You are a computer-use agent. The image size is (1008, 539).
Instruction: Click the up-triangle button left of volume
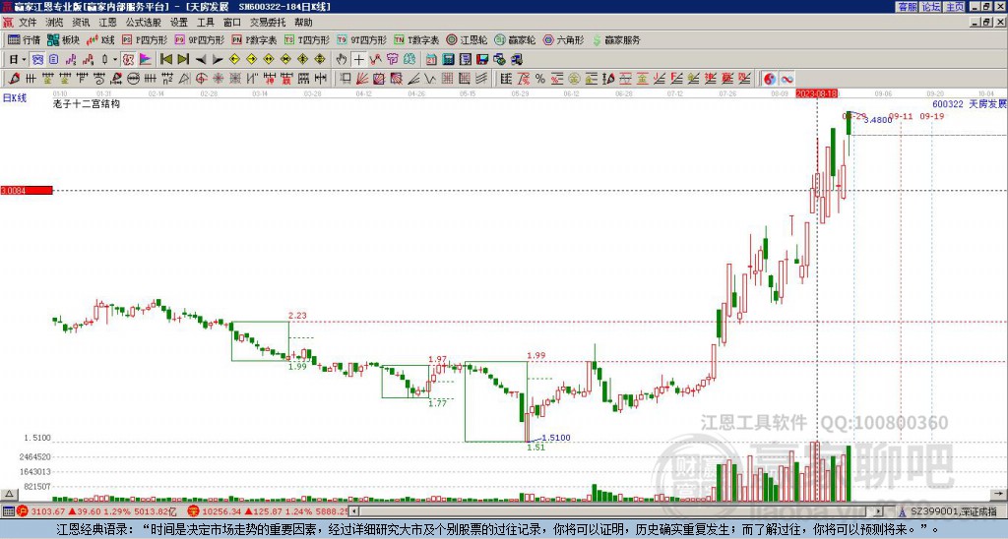(x=9, y=494)
